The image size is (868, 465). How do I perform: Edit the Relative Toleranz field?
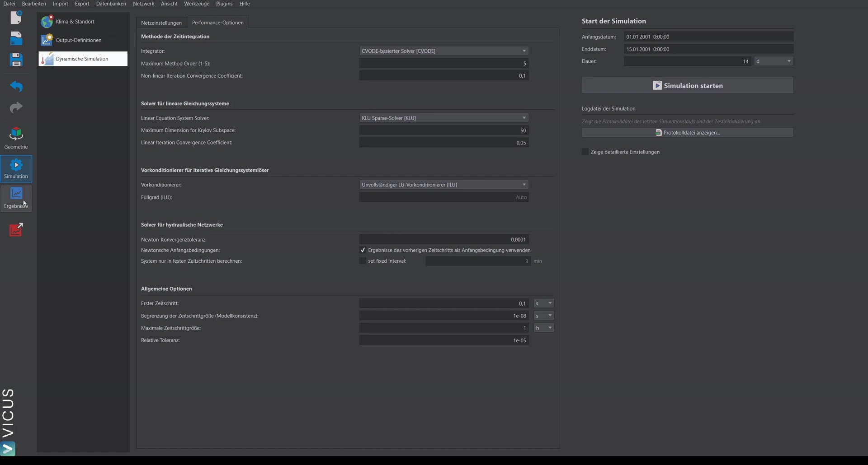click(444, 340)
